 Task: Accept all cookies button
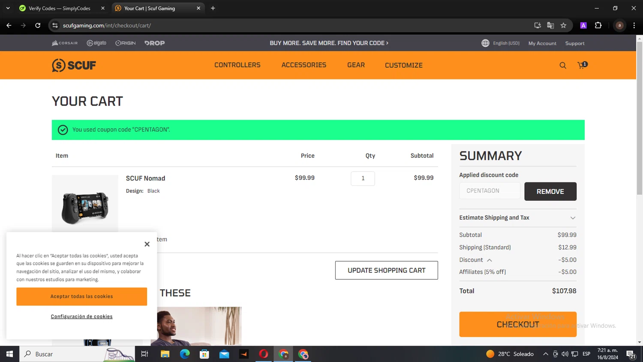81,296
